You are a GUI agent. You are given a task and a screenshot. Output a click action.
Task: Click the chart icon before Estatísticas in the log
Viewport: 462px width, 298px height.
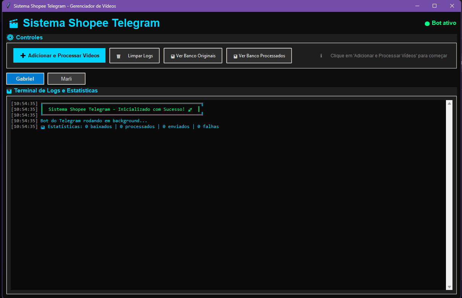click(43, 127)
